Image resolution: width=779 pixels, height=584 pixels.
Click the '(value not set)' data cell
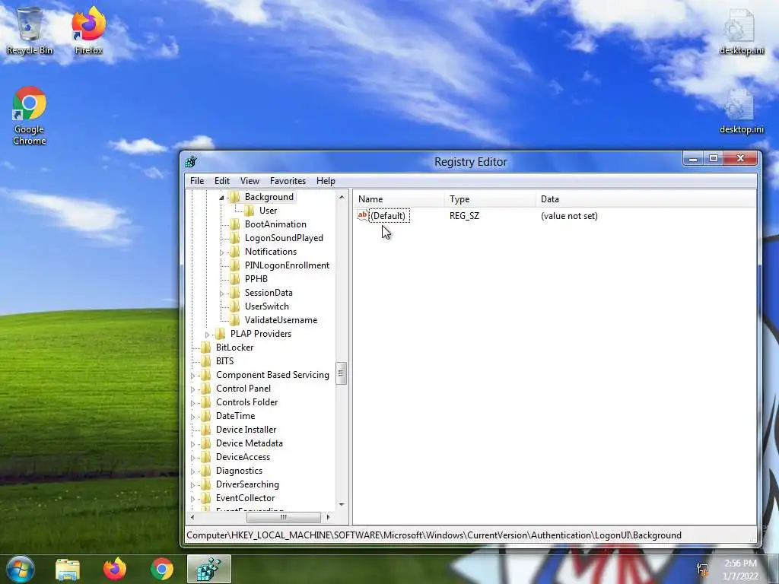click(569, 216)
